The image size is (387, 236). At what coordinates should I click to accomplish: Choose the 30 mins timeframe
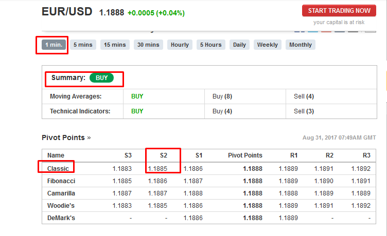[148, 45]
